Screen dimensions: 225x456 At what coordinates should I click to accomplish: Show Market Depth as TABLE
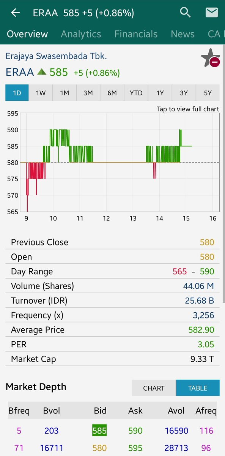(198, 388)
